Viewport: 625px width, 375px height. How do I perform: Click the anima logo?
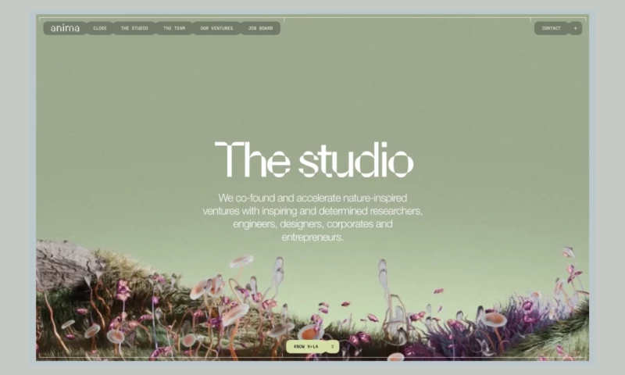(65, 28)
